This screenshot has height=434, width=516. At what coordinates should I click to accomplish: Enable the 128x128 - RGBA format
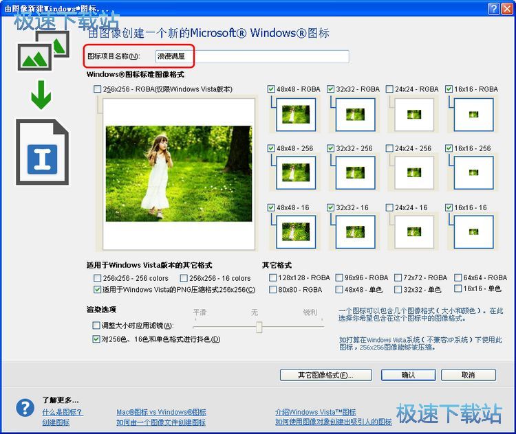pyautogui.click(x=272, y=277)
